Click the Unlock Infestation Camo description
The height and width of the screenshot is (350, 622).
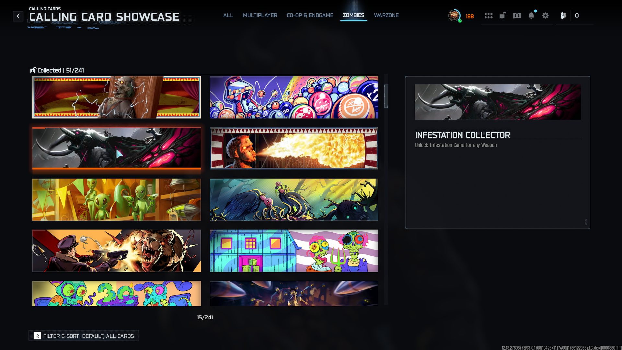click(x=456, y=145)
